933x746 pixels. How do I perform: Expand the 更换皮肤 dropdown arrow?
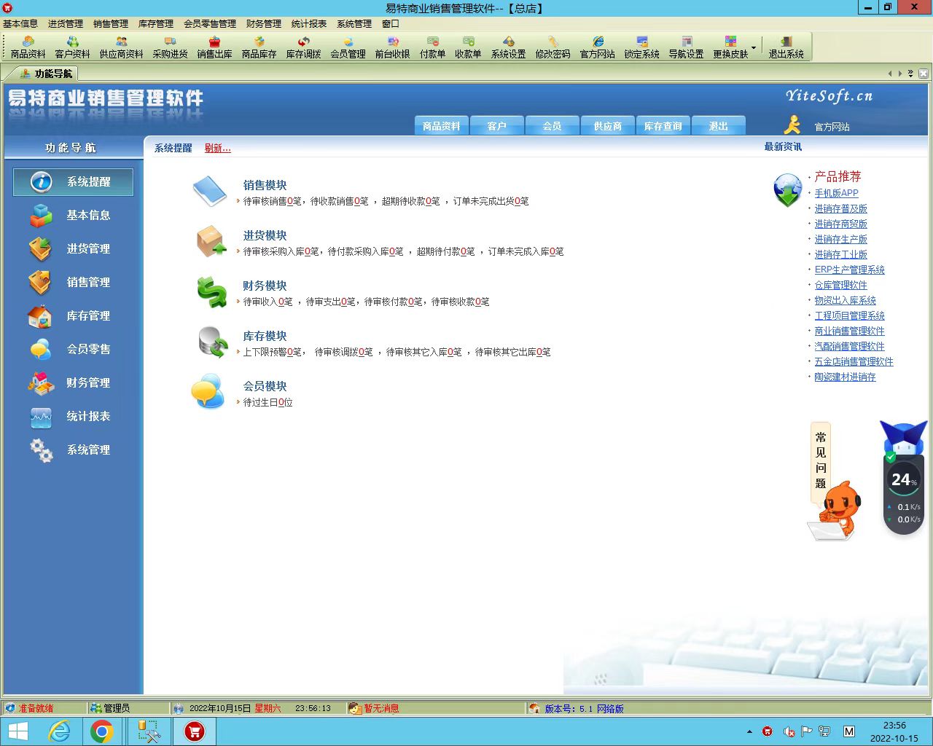pos(754,48)
